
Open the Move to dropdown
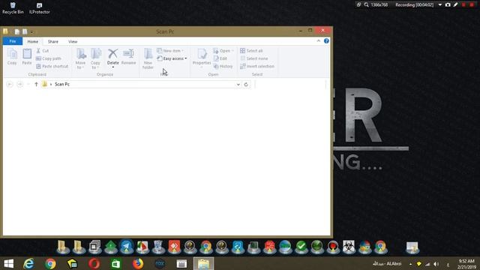(x=81, y=58)
